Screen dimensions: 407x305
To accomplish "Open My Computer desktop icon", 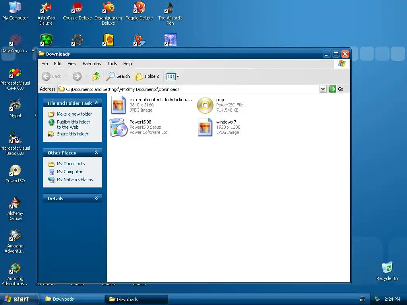I will point(15,11).
